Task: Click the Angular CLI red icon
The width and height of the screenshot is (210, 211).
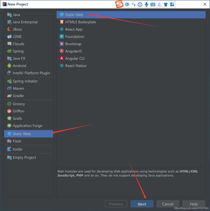Action: (x=62, y=58)
